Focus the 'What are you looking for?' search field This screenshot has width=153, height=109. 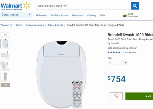(84, 6)
